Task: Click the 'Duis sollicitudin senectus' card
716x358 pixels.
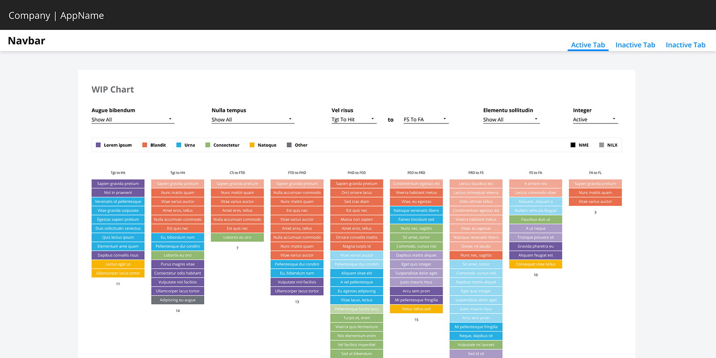Action: point(118,228)
